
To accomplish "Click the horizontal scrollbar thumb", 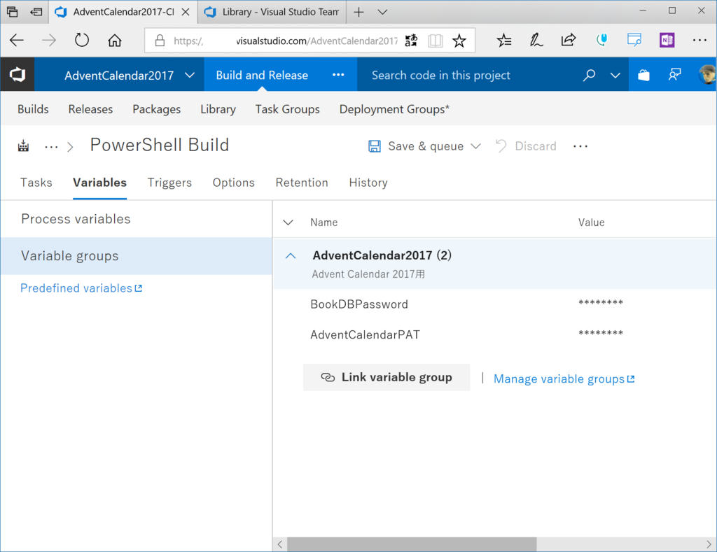I will point(412,544).
